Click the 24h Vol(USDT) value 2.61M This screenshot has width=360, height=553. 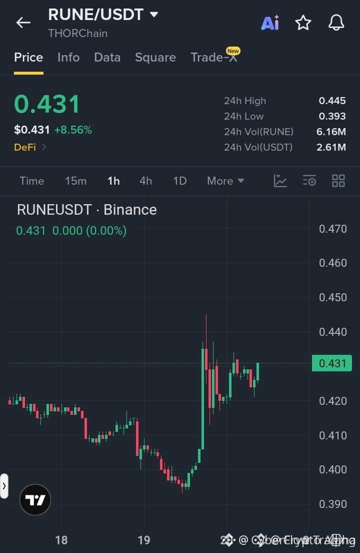coord(331,148)
